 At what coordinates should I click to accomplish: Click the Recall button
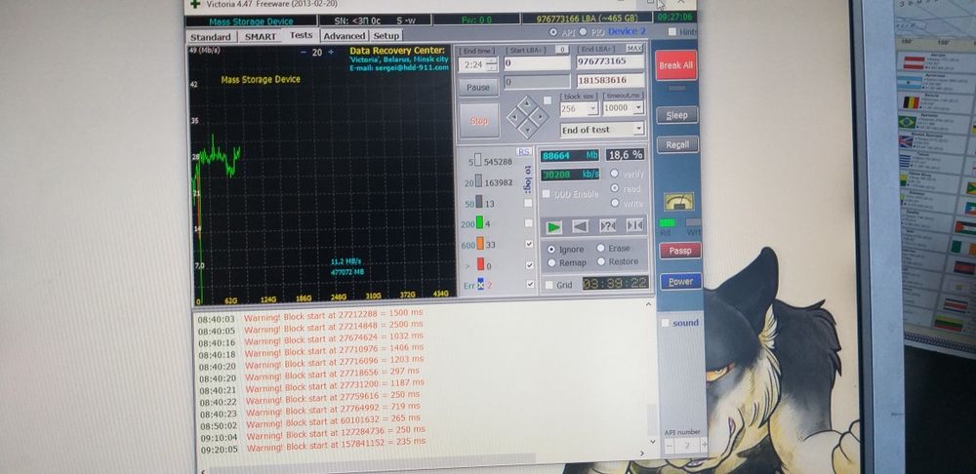(677, 145)
